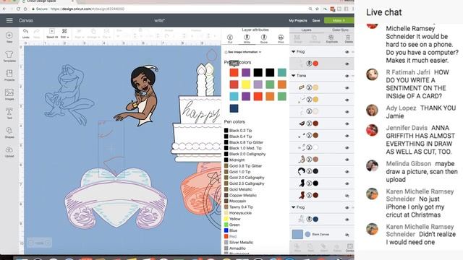
Task: Click the Attach tool icon
Action: tap(323, 247)
